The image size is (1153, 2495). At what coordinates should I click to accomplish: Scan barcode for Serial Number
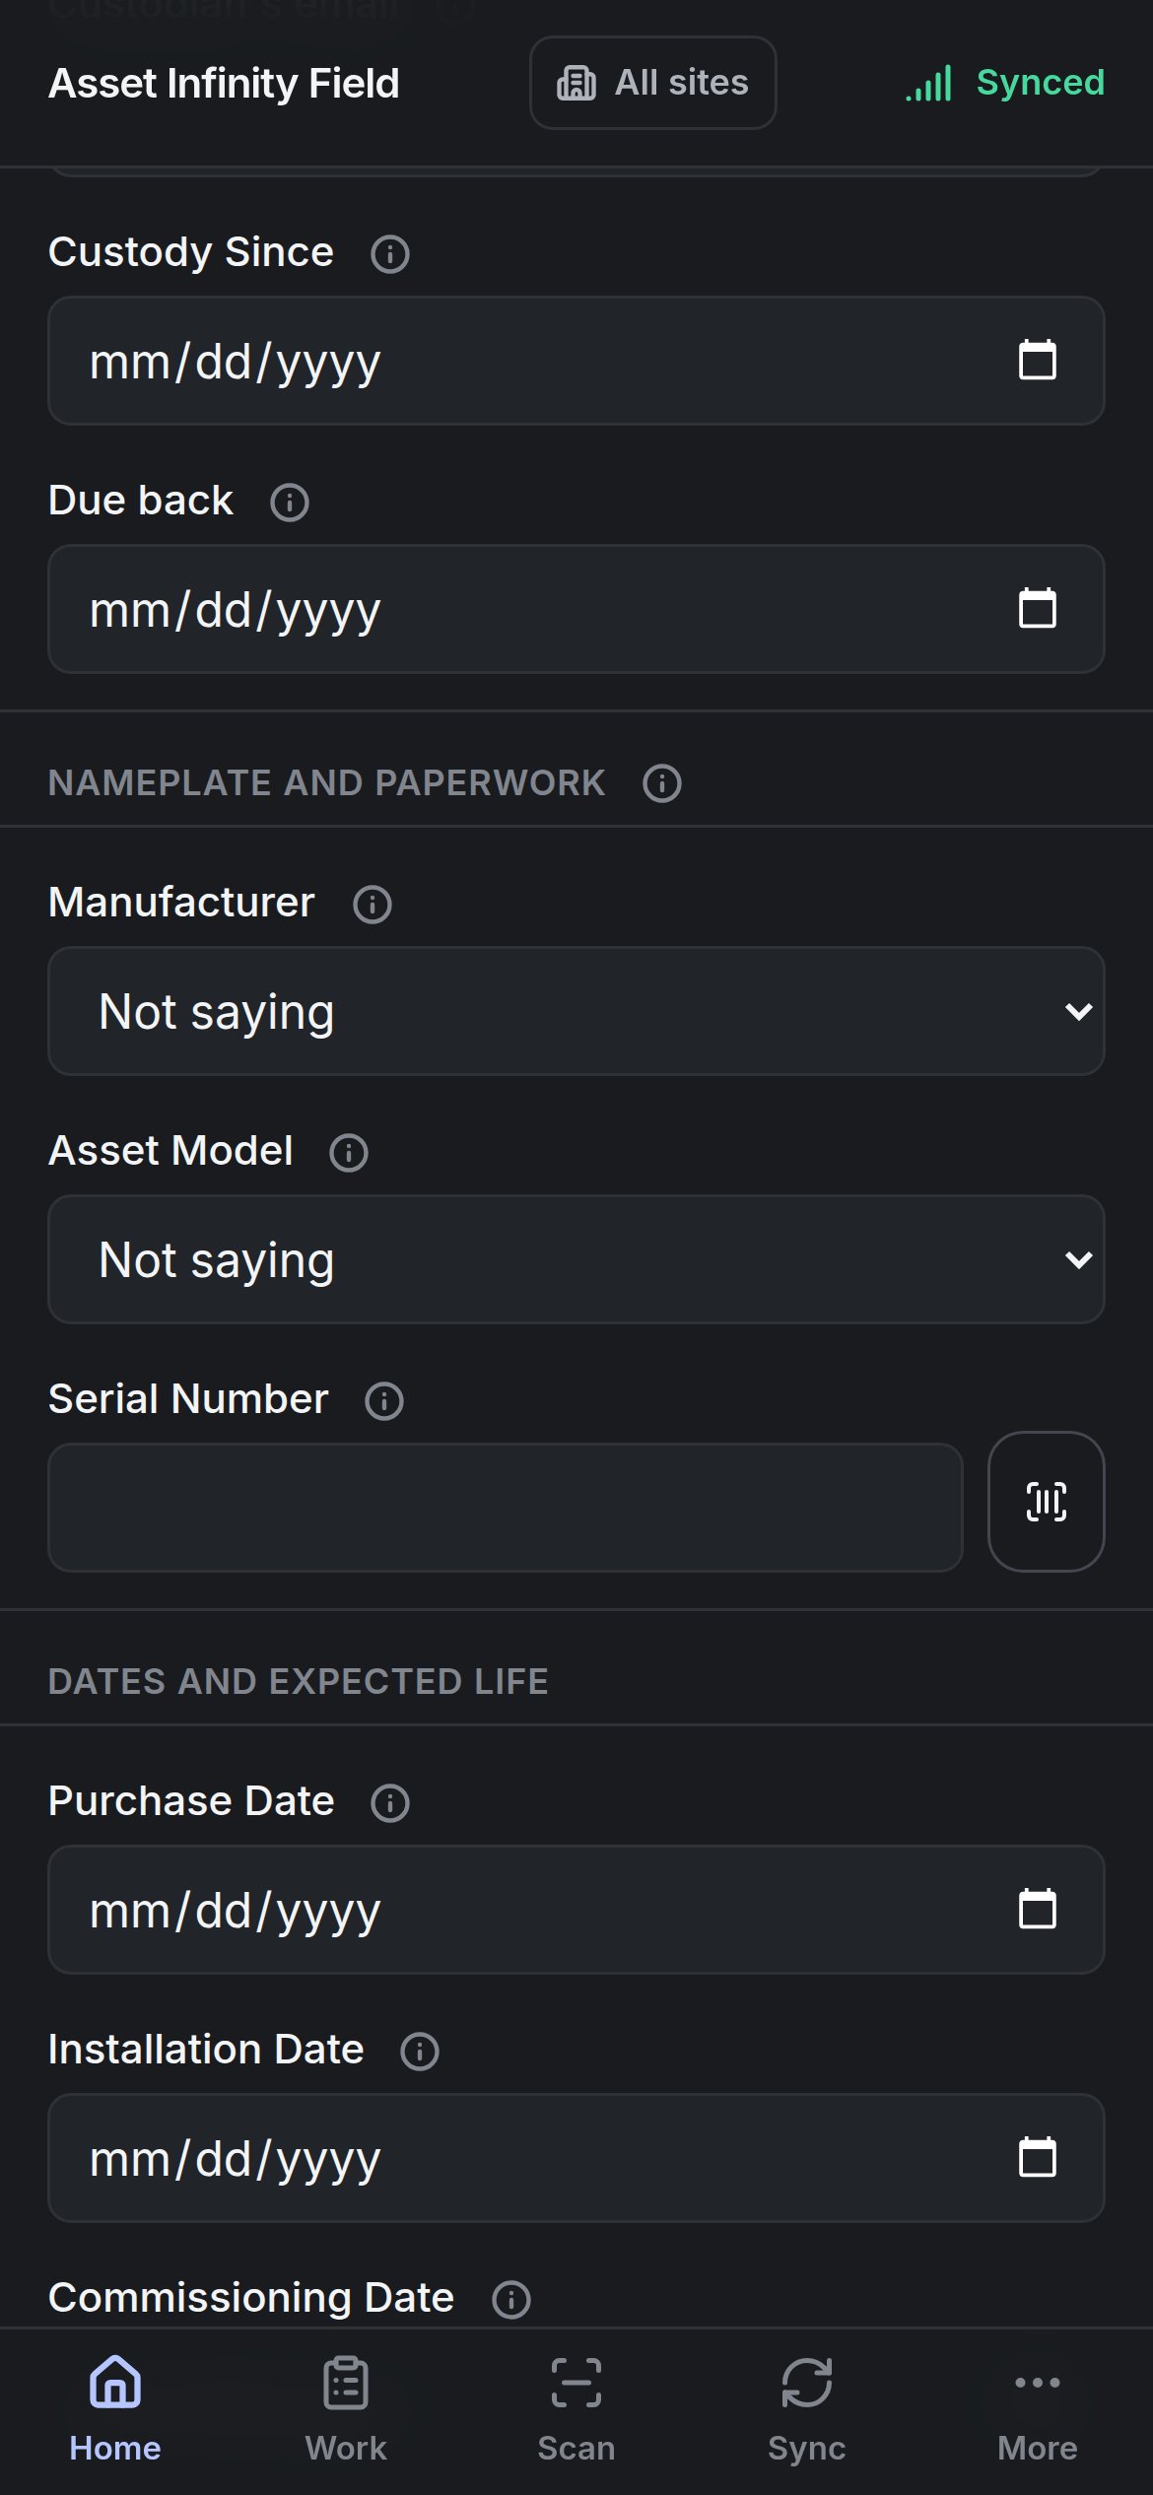click(1046, 1502)
